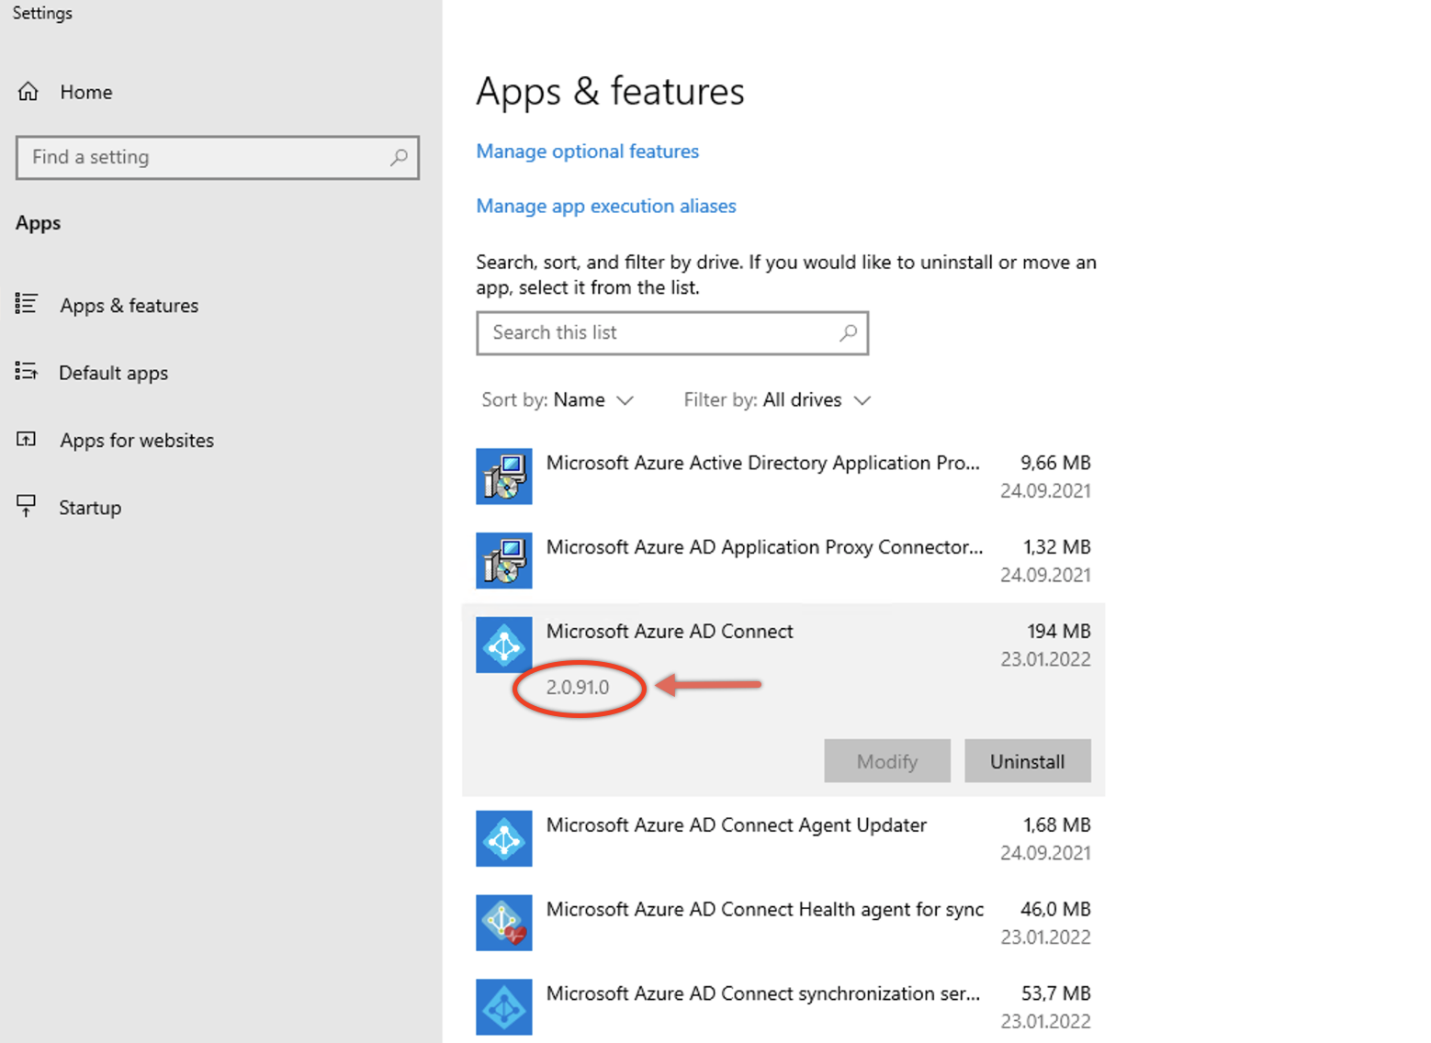1431x1043 pixels.
Task: Click the magnifier in Find a setting
Action: click(399, 157)
